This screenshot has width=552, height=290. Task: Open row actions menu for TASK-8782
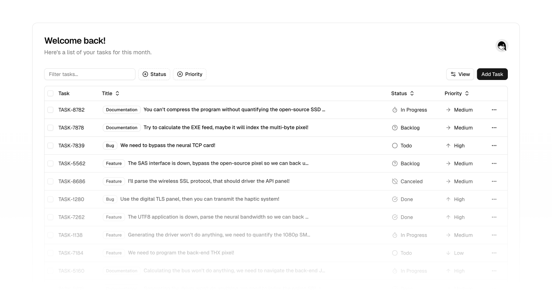point(494,110)
